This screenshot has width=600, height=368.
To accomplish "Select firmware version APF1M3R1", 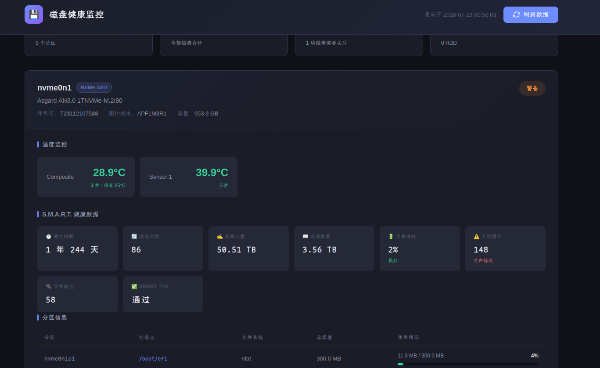I will (x=152, y=114).
